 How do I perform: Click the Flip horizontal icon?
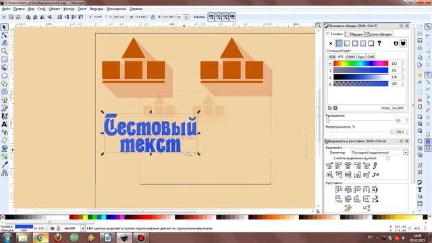[43, 17]
